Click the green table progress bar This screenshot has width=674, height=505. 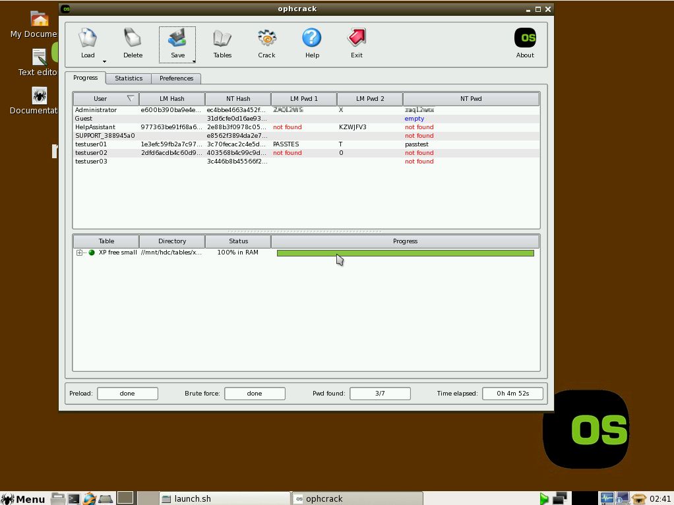pos(406,253)
